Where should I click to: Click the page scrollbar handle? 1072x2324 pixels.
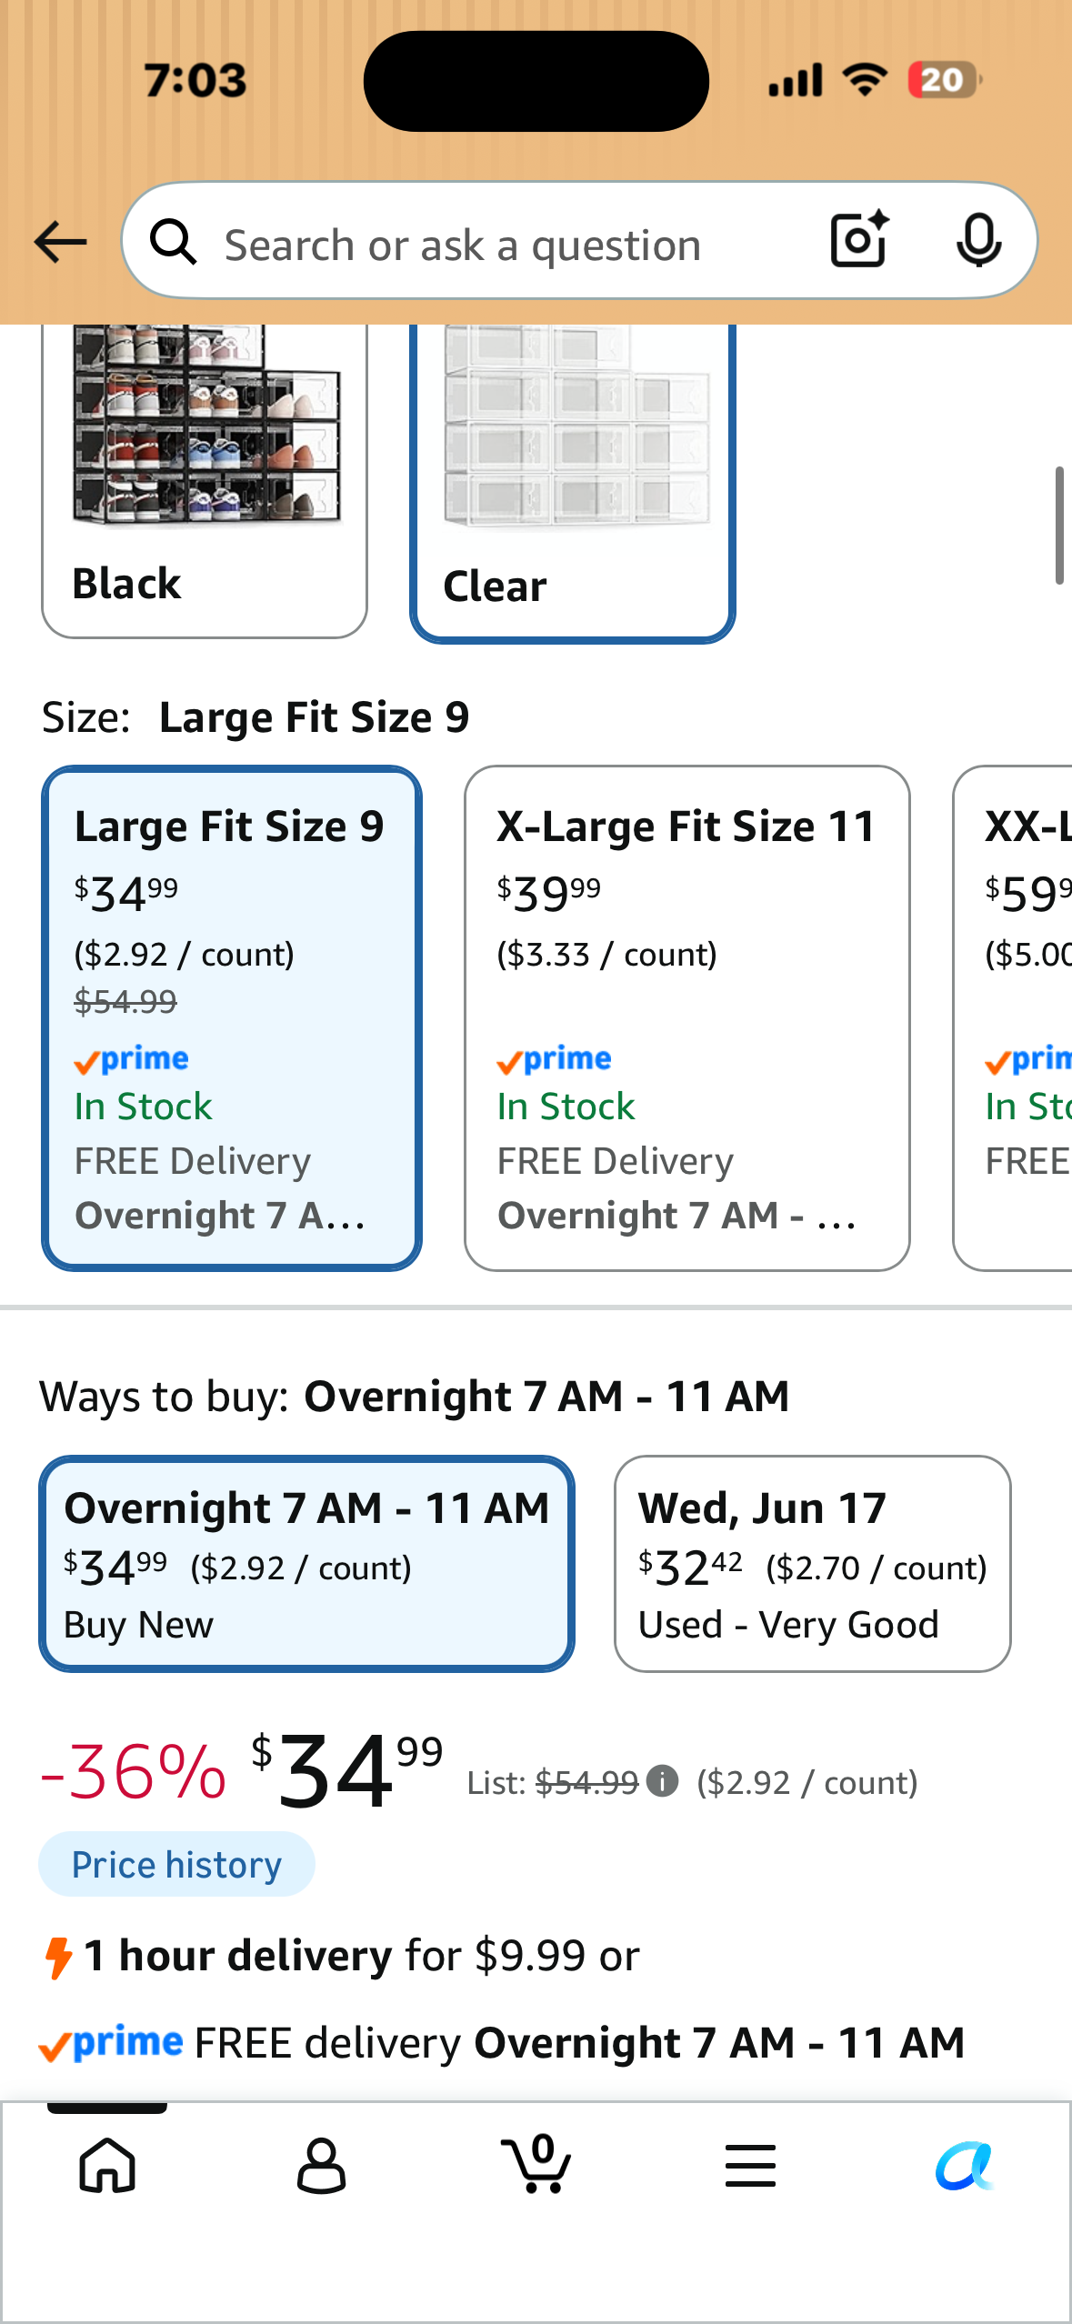[1059, 525]
